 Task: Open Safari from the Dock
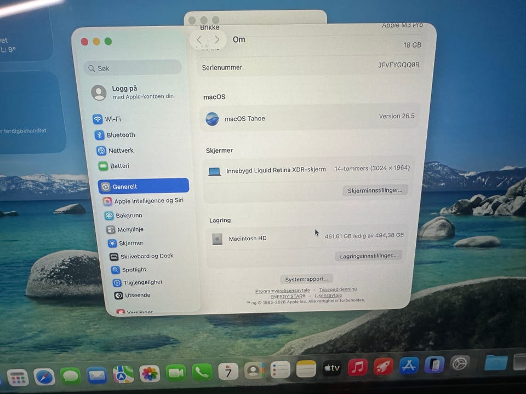click(44, 377)
